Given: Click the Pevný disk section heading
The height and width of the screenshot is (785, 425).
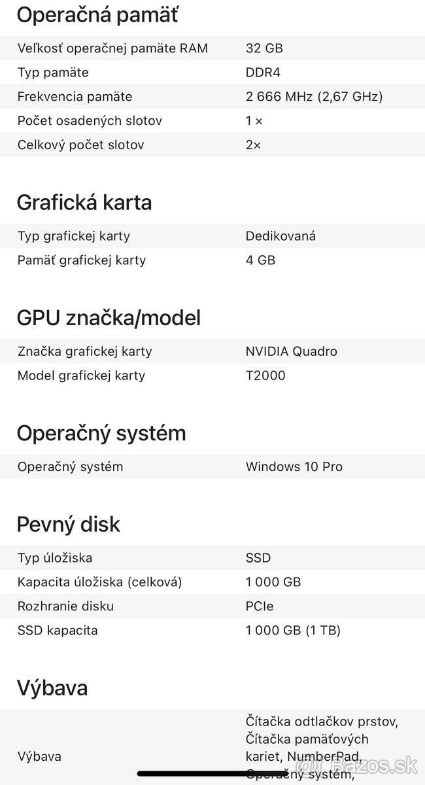Looking at the screenshot, I should coord(69,524).
